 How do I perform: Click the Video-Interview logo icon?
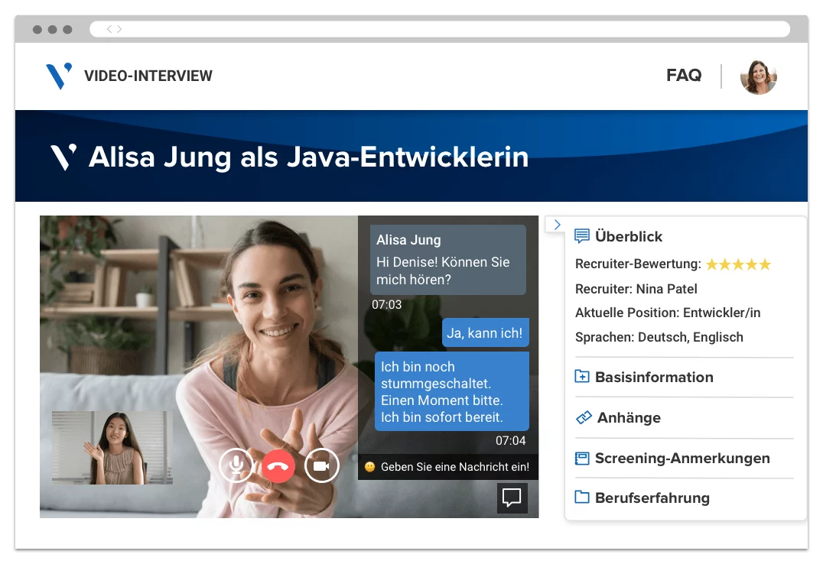coord(59,76)
